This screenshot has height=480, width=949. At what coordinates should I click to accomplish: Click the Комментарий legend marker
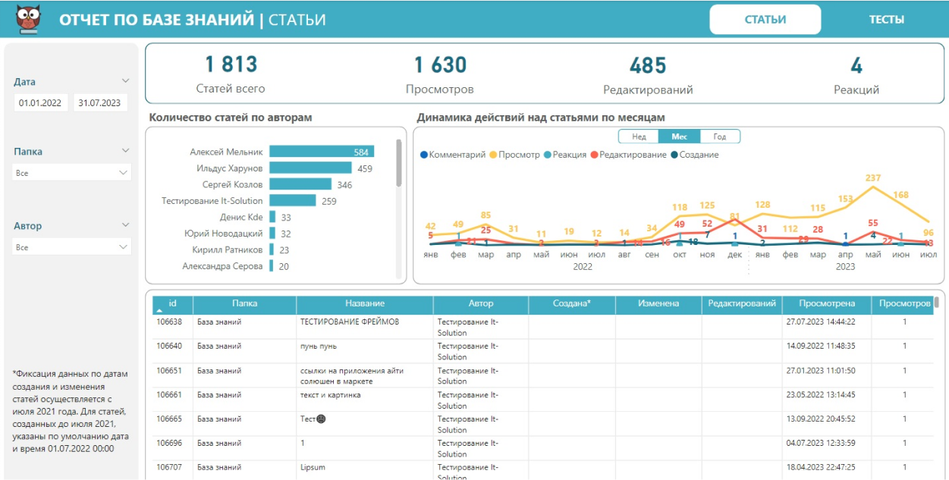(424, 155)
